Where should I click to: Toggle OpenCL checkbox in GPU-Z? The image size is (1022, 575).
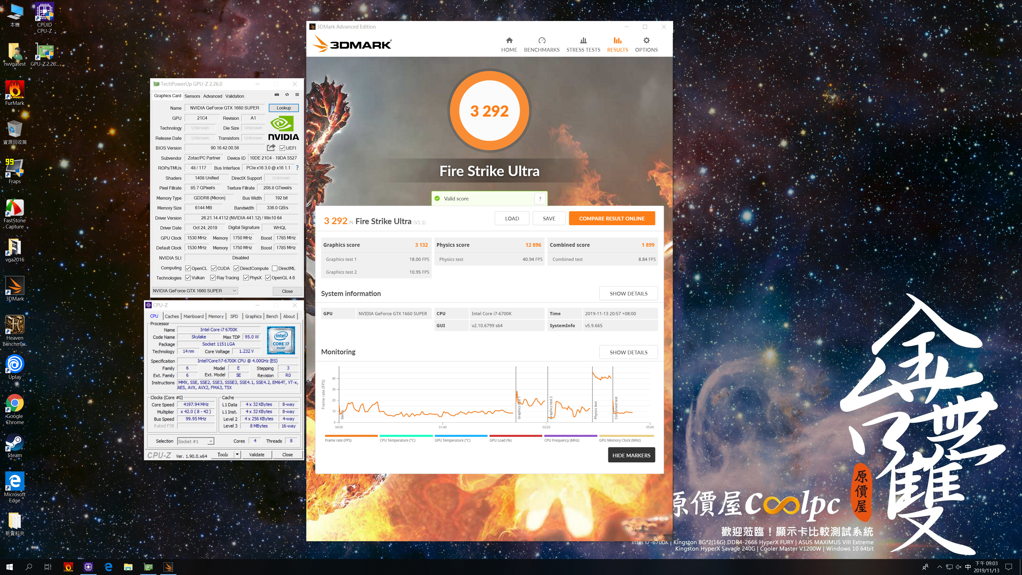pos(188,268)
